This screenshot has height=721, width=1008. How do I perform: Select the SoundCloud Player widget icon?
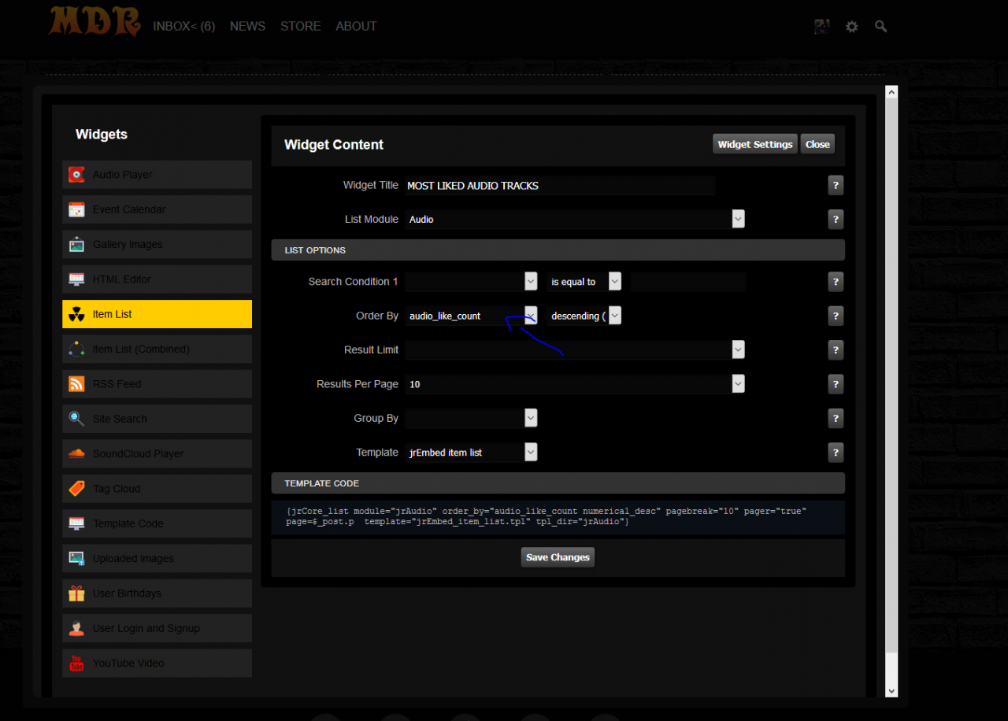pyautogui.click(x=76, y=453)
